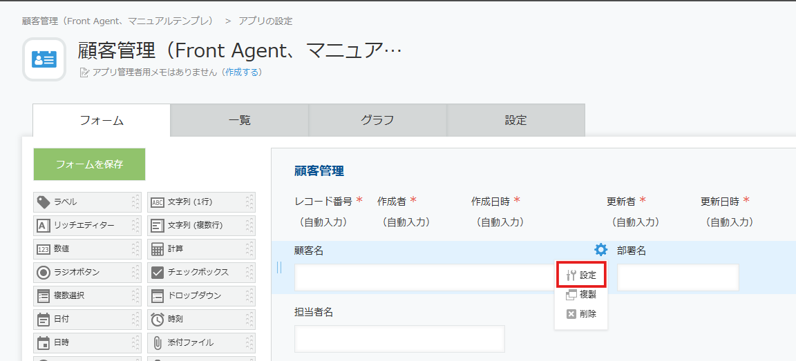The image size is (796, 361).
Task: Click the 担当者名 text input box
Action: (x=399, y=339)
